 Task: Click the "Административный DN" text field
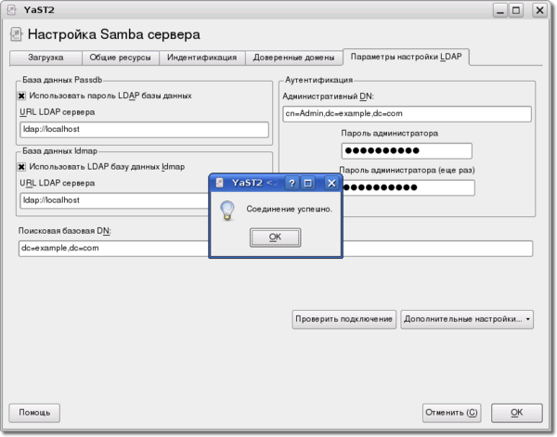(x=406, y=114)
